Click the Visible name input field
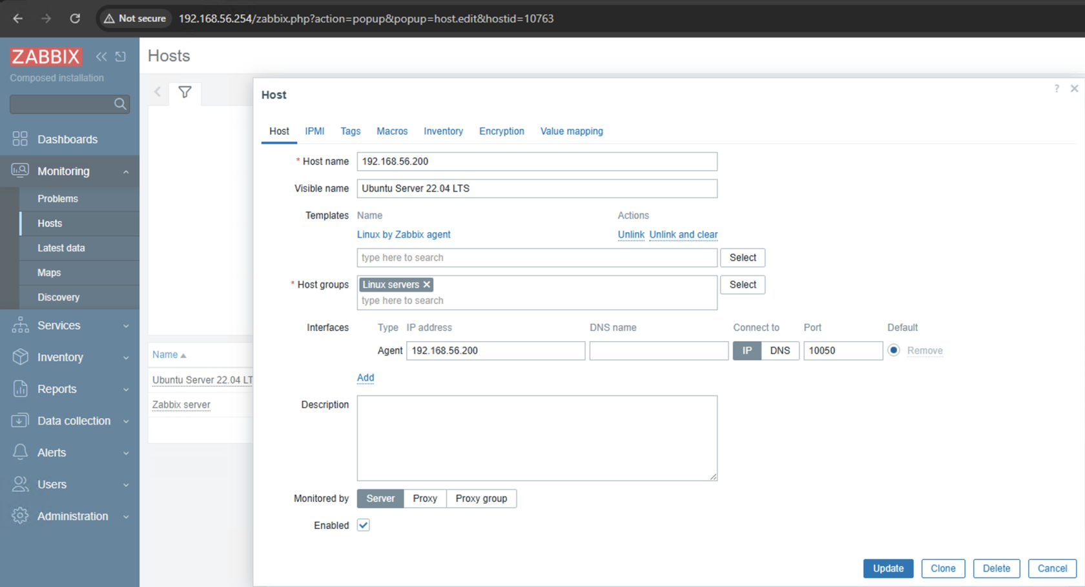The height and width of the screenshot is (587, 1085). [537, 188]
